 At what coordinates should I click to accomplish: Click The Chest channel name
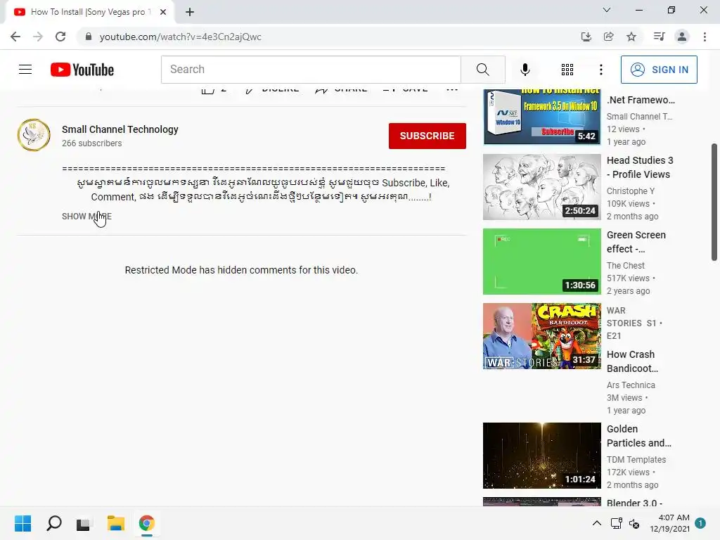tap(625, 265)
